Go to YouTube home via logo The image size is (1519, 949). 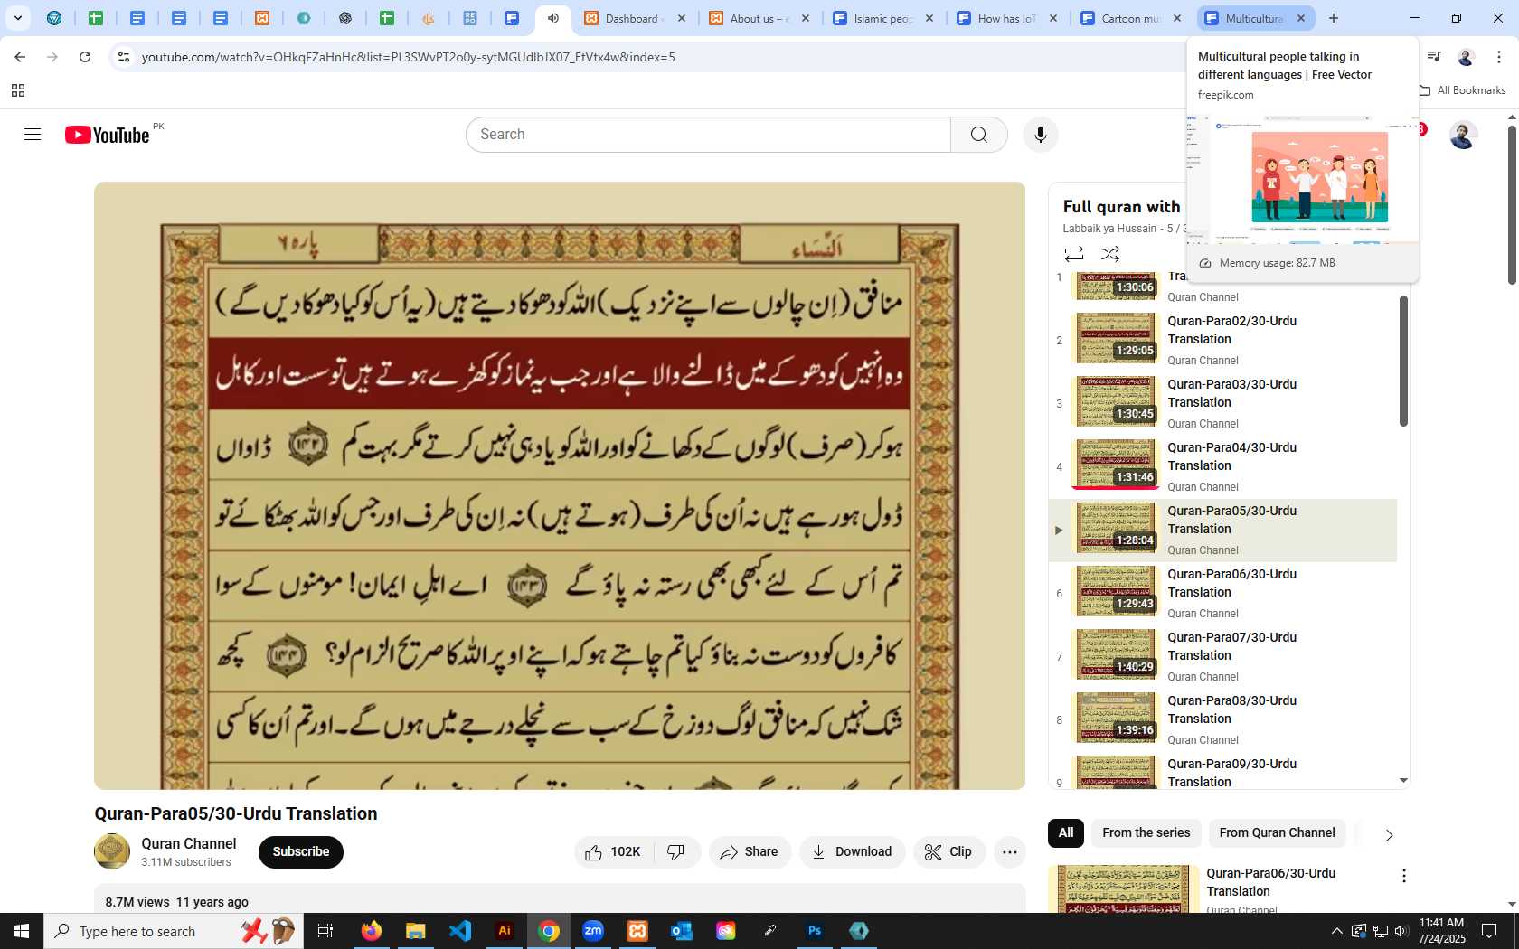pos(107,135)
